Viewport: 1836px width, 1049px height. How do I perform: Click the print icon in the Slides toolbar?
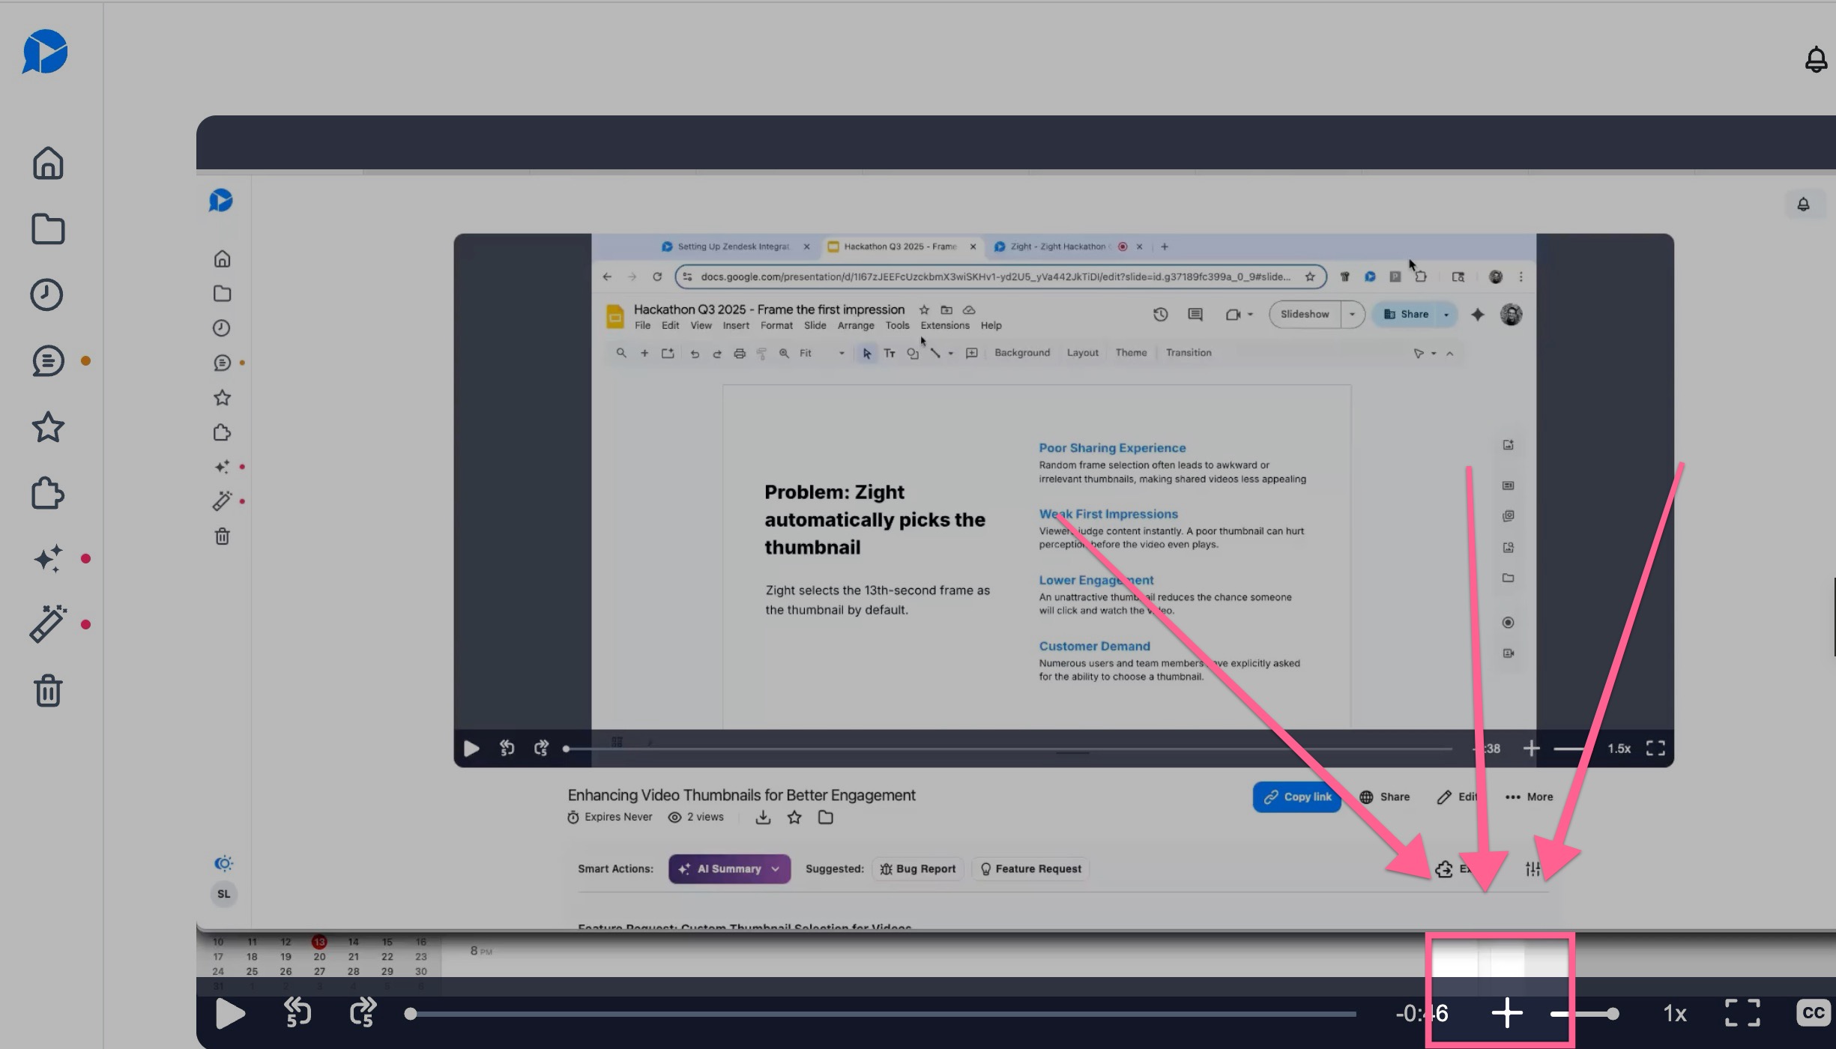(x=740, y=354)
